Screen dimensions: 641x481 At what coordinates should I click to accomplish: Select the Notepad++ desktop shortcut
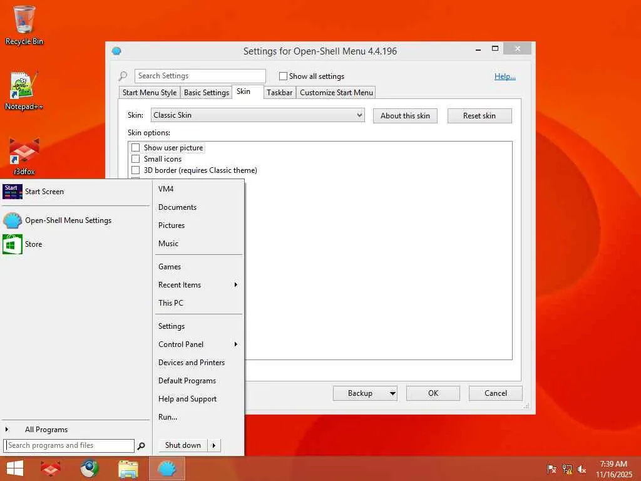pos(24,91)
